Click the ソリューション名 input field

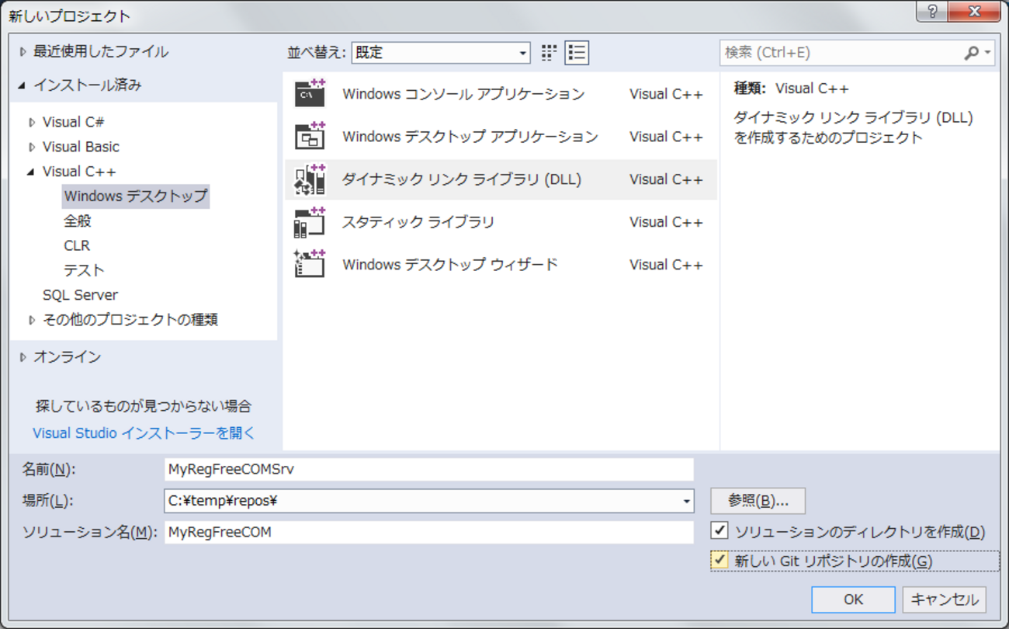429,532
